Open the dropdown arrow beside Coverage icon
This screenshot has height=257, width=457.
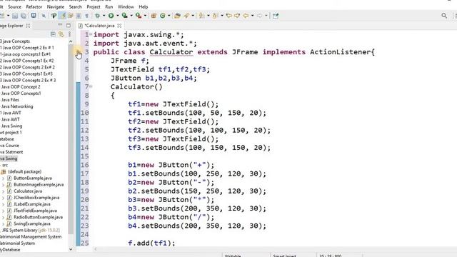click(x=131, y=16)
